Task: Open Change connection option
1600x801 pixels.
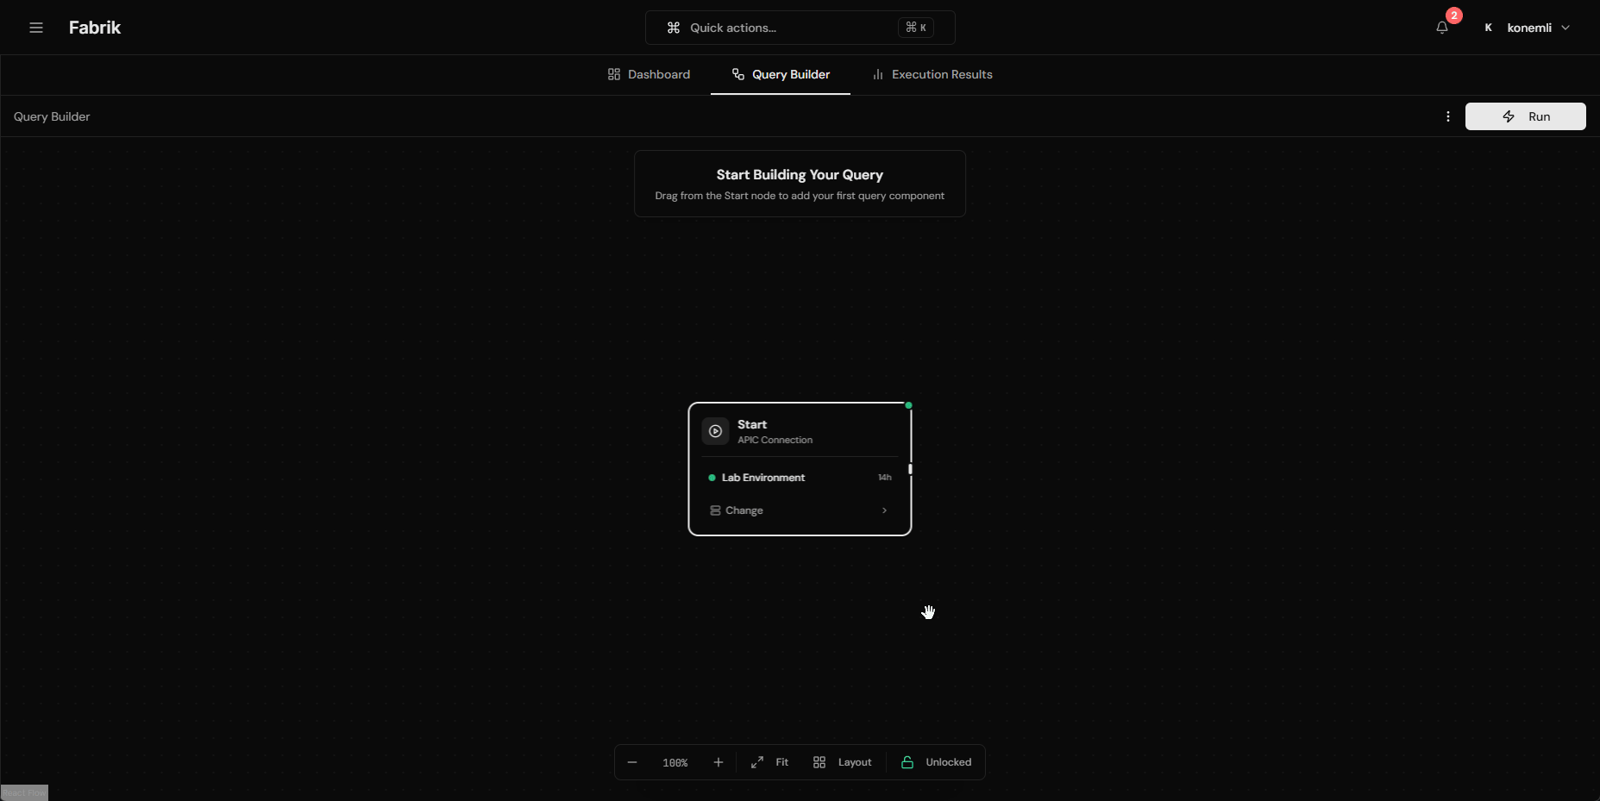Action: (x=800, y=510)
